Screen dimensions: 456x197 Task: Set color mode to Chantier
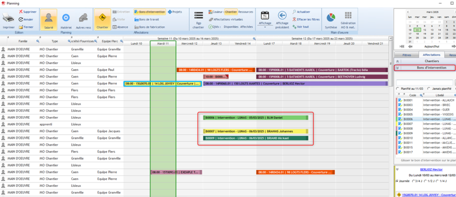(231, 12)
